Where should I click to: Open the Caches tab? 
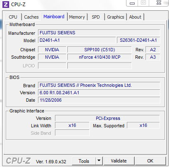point(31,17)
